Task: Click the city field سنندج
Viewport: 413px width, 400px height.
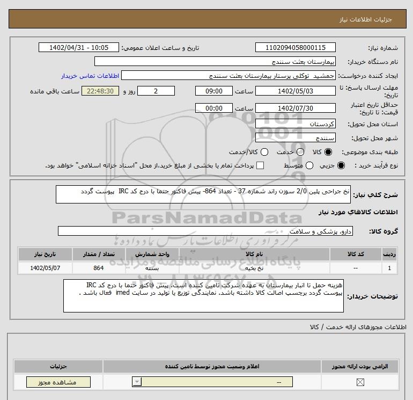Action: (x=295, y=137)
